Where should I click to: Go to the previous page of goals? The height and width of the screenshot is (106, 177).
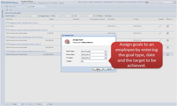coord(10,104)
